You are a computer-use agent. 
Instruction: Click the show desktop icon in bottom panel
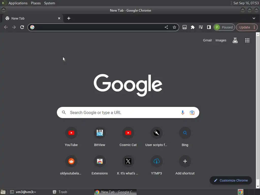click(x=3, y=192)
